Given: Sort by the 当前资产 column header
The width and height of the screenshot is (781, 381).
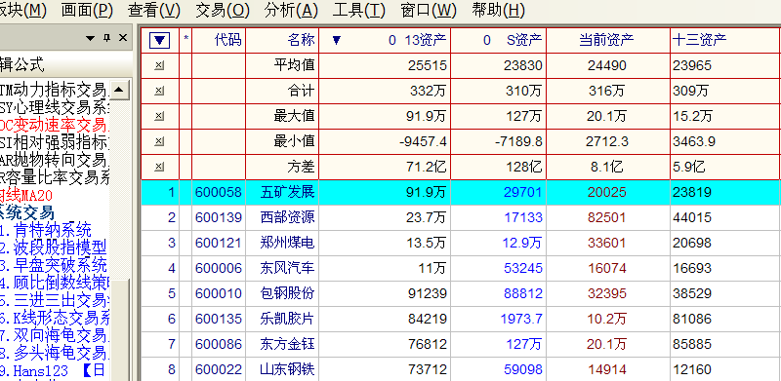Looking at the screenshot, I should [x=608, y=40].
